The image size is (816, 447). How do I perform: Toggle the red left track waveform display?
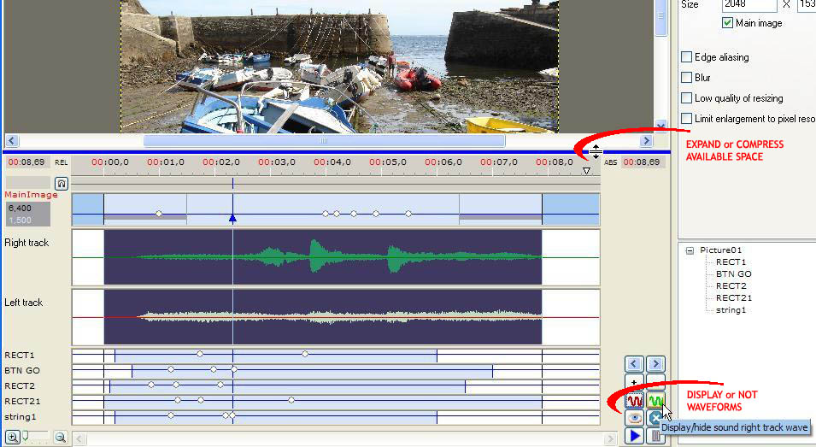point(634,401)
